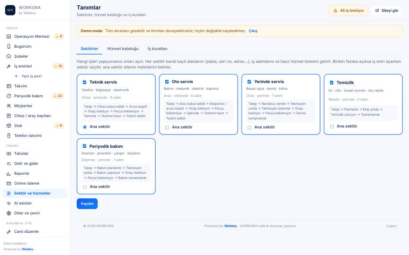Click the Kaydet button
This screenshot has height=255, width=409.
click(x=87, y=204)
